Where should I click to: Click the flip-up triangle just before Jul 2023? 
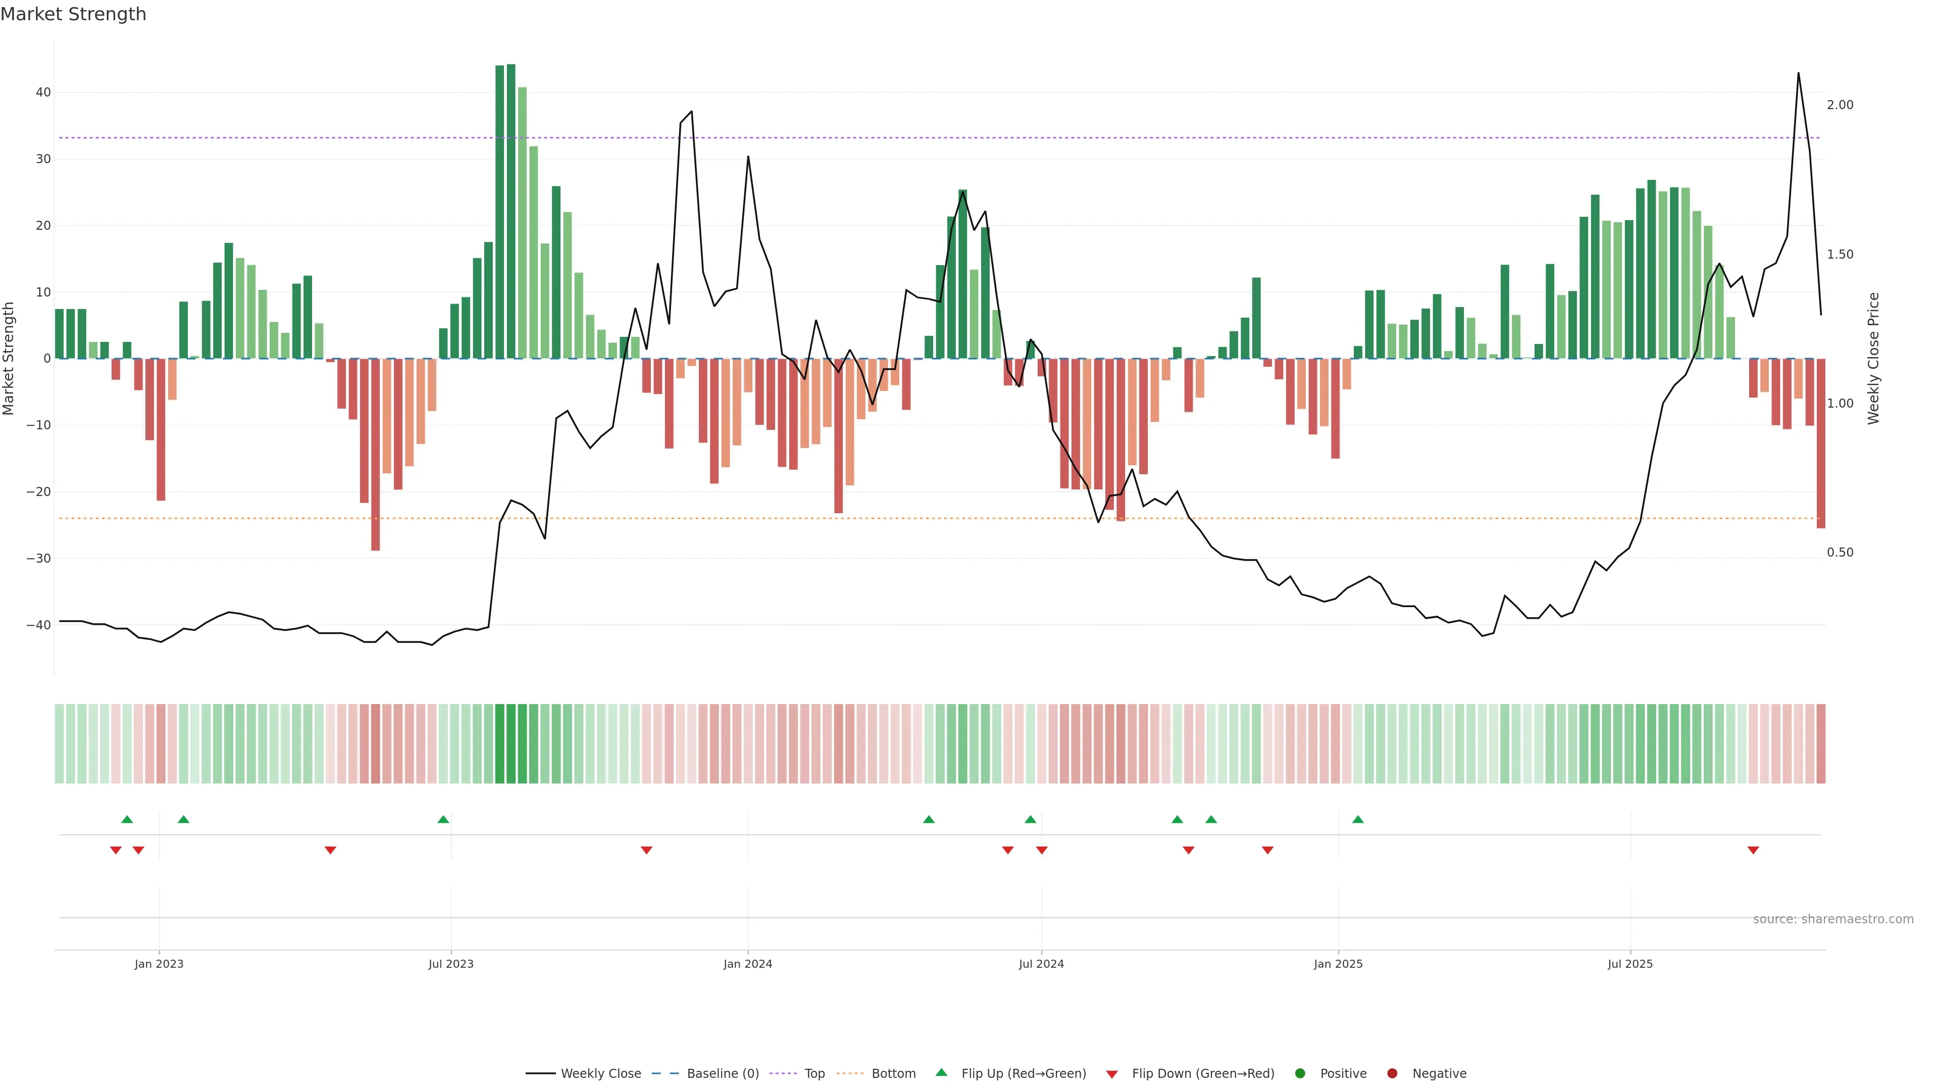443,819
